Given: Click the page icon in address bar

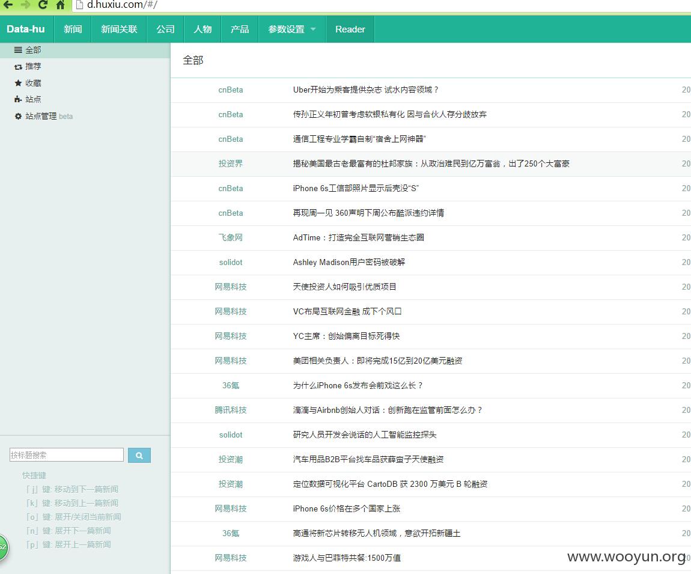Looking at the screenshot, I should 79,5.
